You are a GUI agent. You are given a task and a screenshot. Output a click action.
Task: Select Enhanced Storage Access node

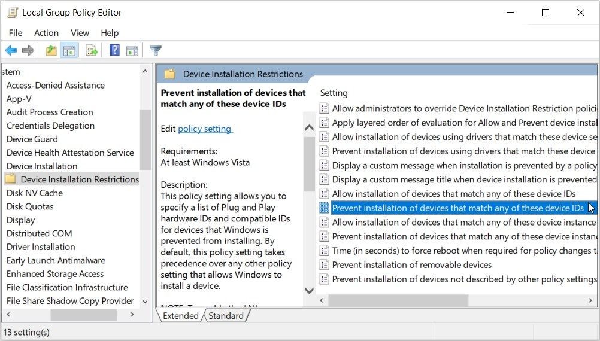(x=55, y=274)
